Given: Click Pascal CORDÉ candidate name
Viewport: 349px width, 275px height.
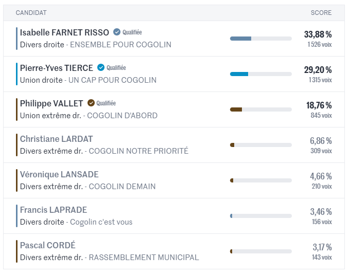Looking at the screenshot, I should 48,245.
